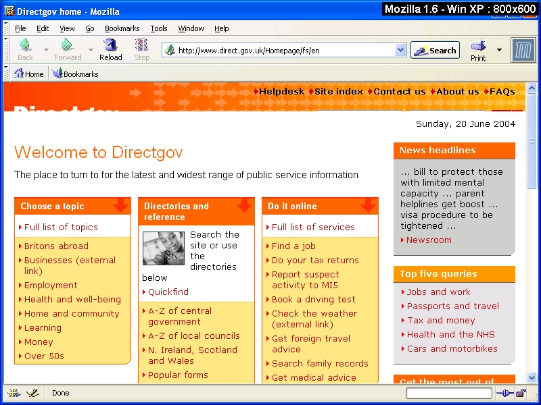Open Cars and motorbikes query
541x405 pixels.
pyautogui.click(x=452, y=348)
